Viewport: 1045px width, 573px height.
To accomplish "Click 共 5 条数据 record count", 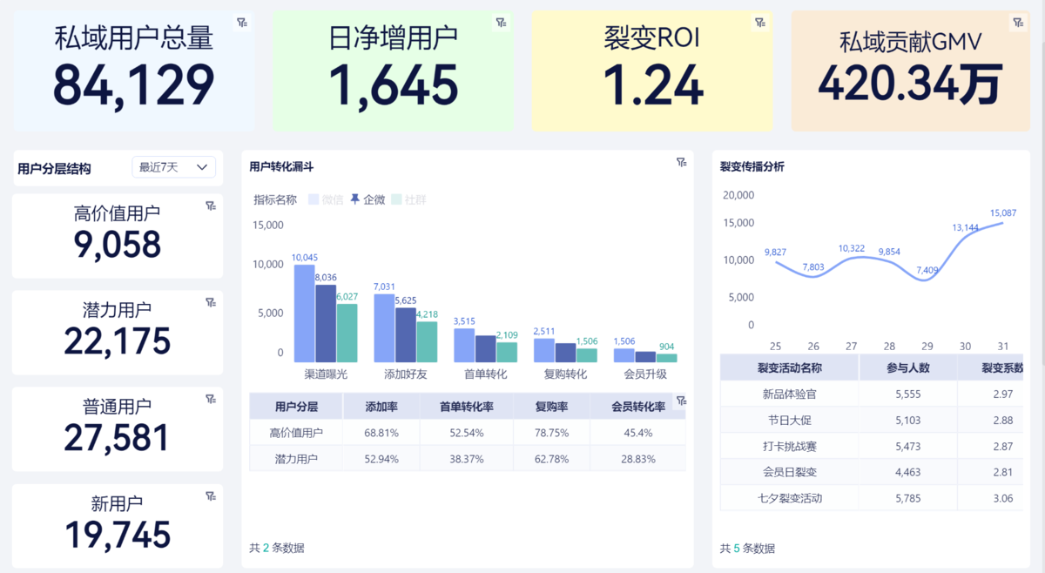I will 747,549.
